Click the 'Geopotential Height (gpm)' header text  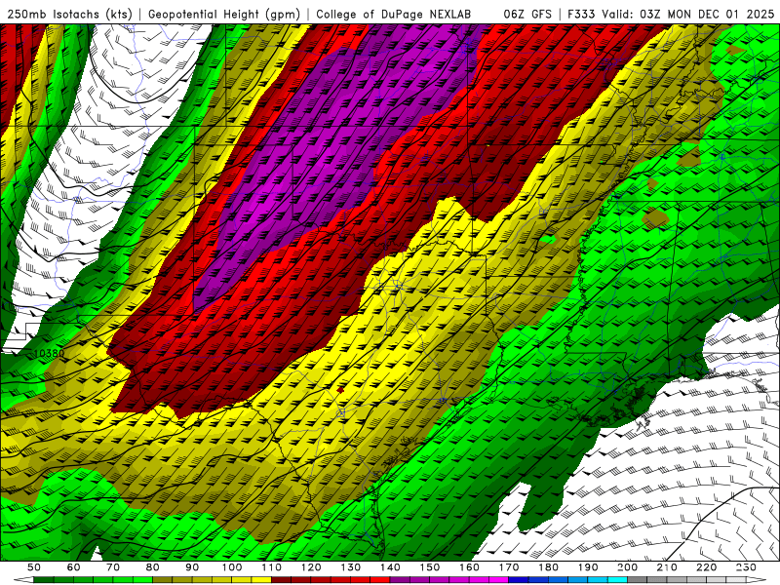pos(224,15)
